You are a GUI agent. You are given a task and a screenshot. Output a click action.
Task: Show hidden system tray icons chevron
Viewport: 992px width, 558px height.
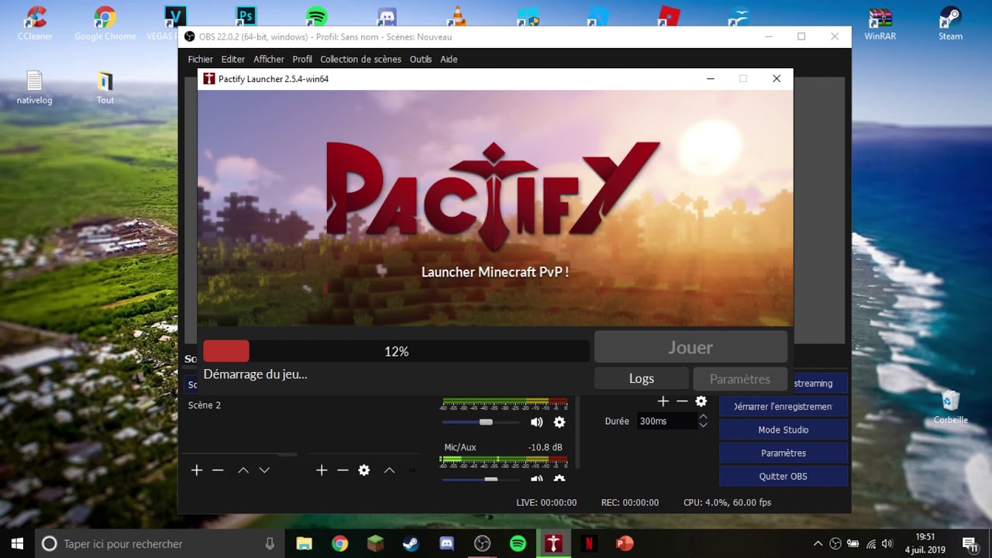818,543
